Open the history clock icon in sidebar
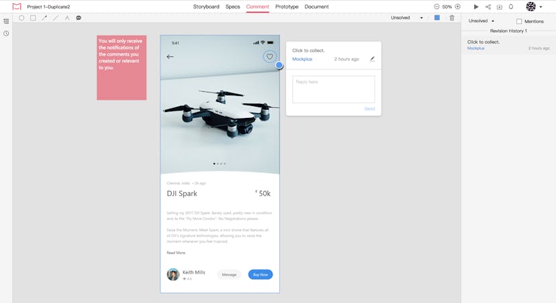The image size is (556, 303). point(7,34)
